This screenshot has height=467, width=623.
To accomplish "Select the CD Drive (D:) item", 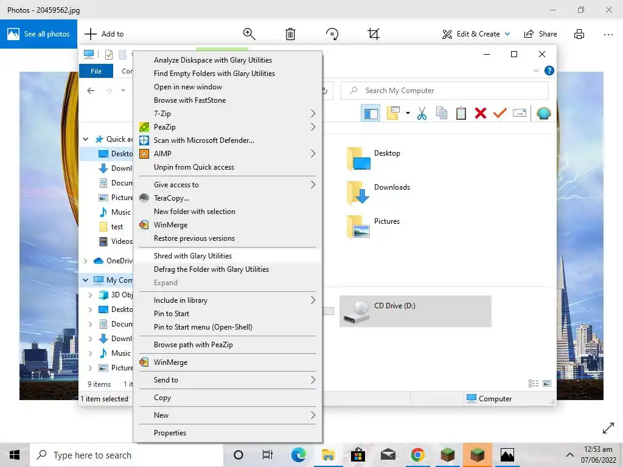I will click(415, 311).
